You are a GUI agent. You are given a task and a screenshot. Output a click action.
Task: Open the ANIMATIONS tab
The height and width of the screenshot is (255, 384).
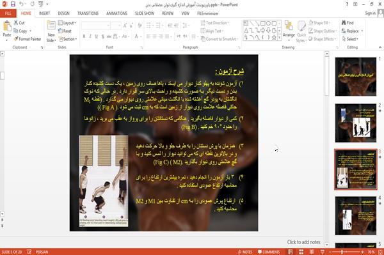click(x=116, y=13)
